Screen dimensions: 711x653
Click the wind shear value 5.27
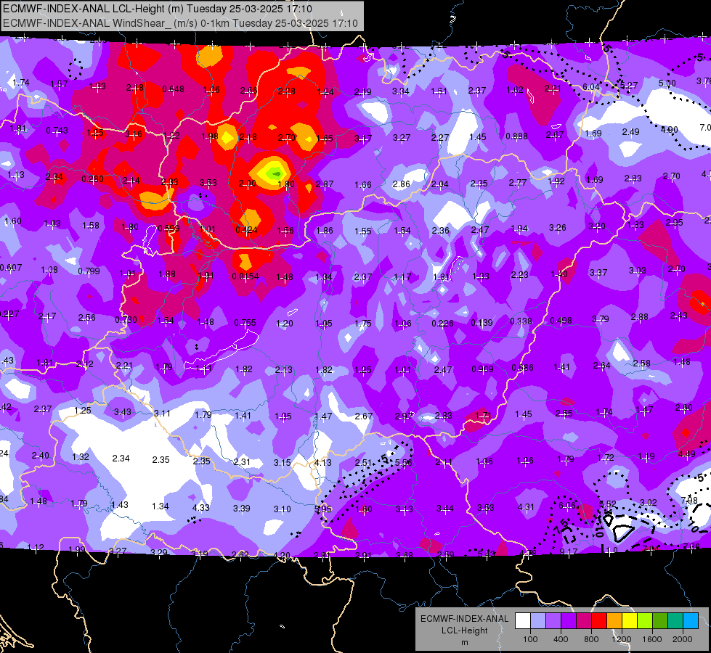tap(629, 85)
